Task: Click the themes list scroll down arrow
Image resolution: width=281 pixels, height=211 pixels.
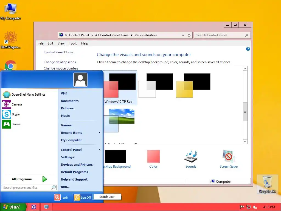Action: 245,141
